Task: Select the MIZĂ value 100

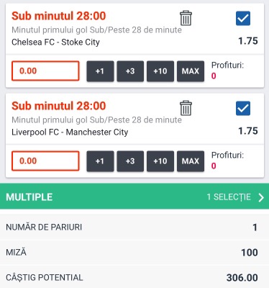Action: pyautogui.click(x=250, y=253)
